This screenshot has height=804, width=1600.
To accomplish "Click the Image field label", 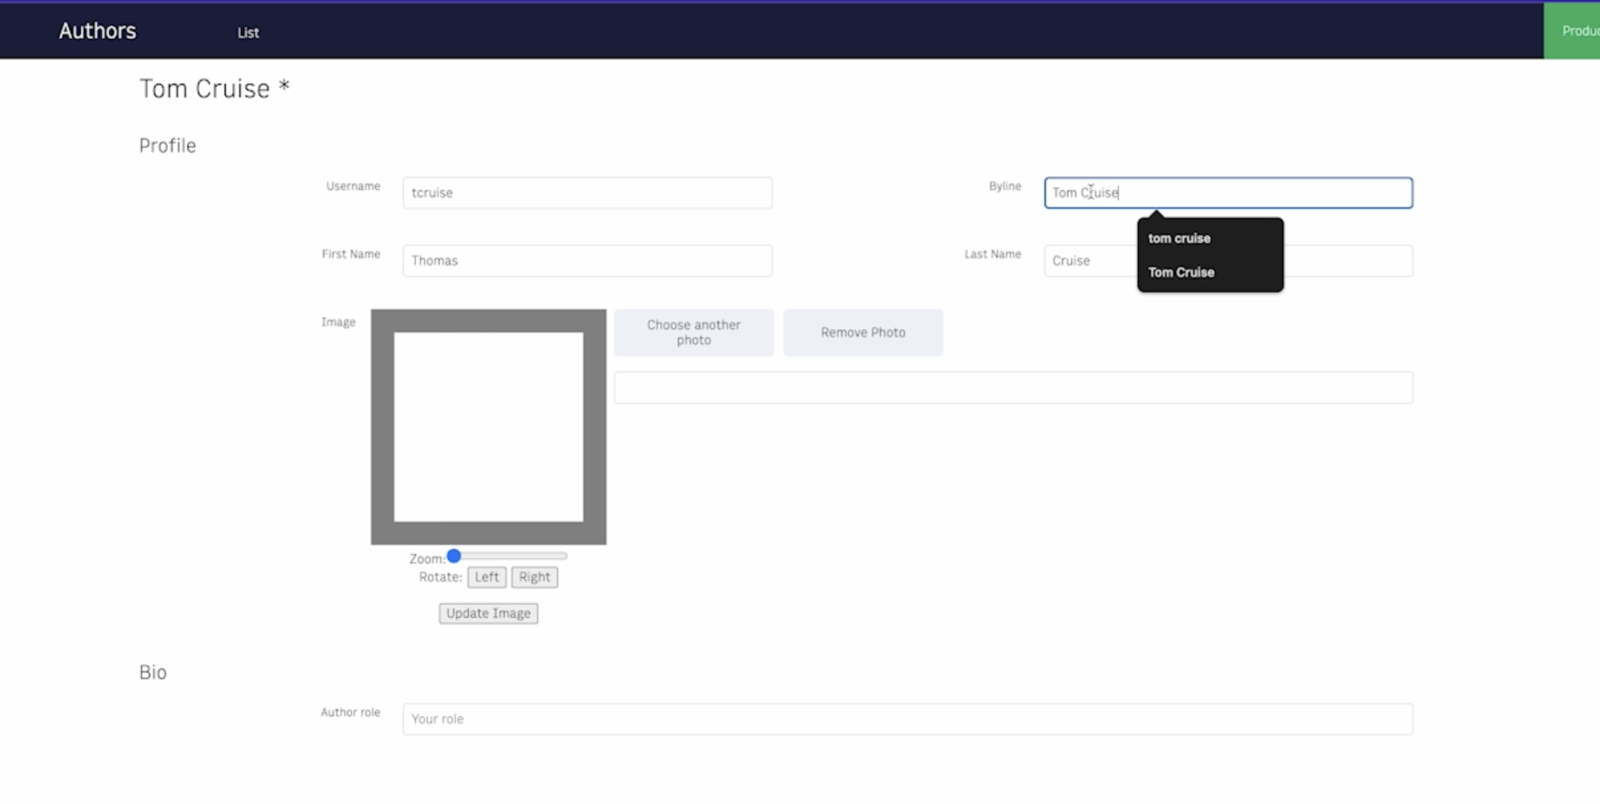I will click(338, 322).
